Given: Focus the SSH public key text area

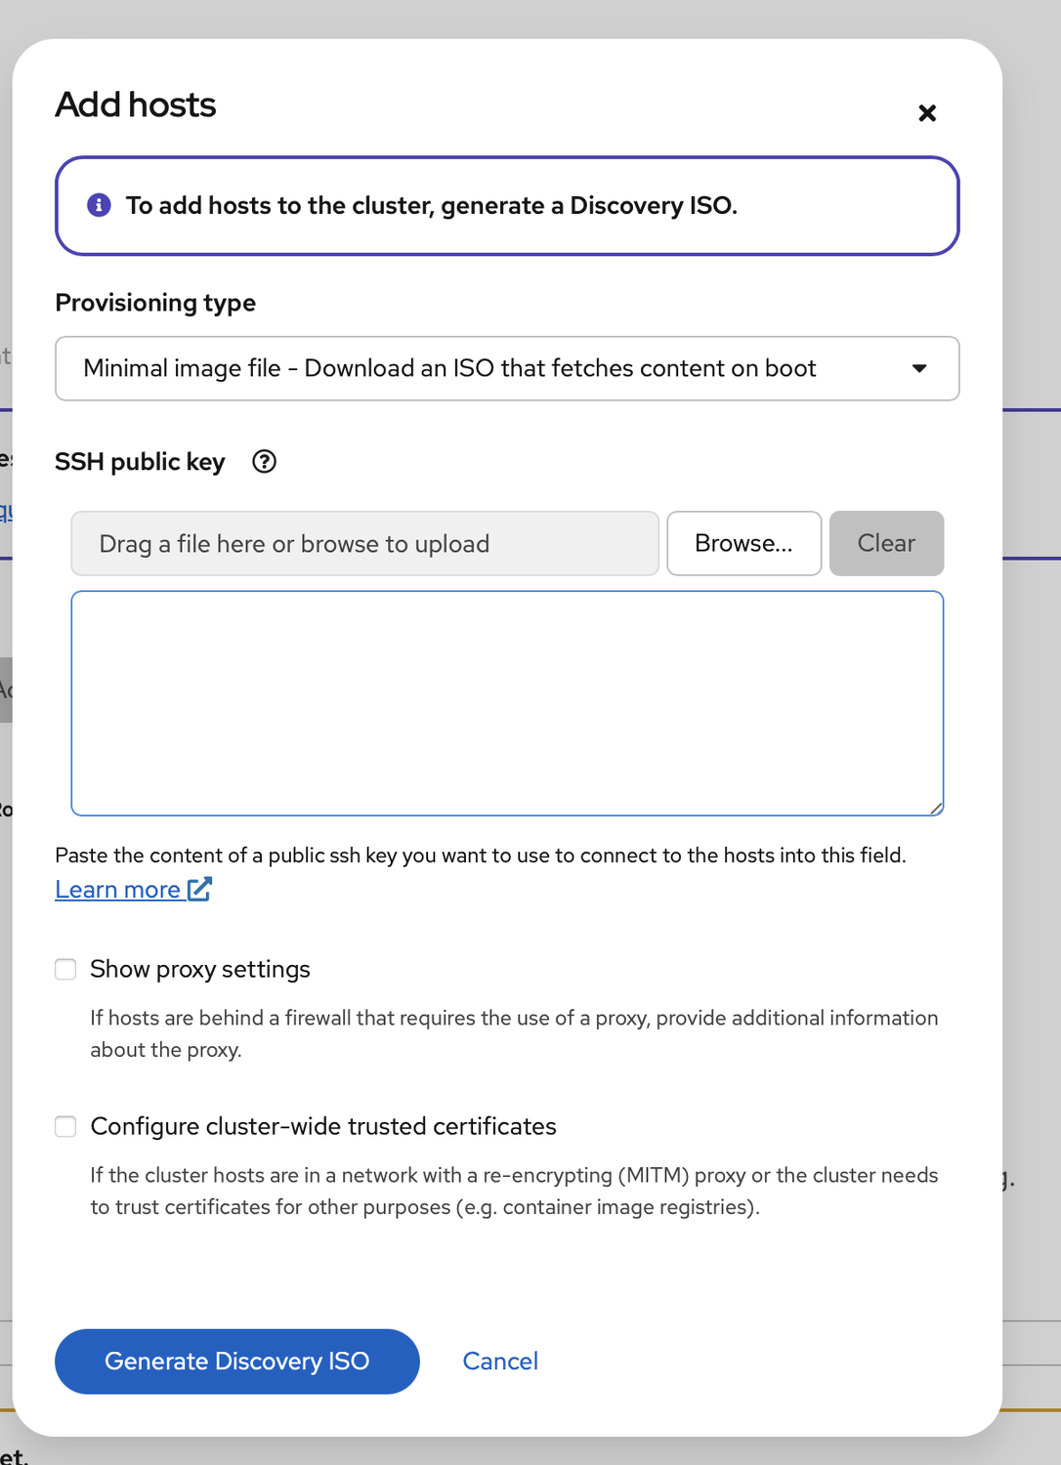Looking at the screenshot, I should point(507,702).
